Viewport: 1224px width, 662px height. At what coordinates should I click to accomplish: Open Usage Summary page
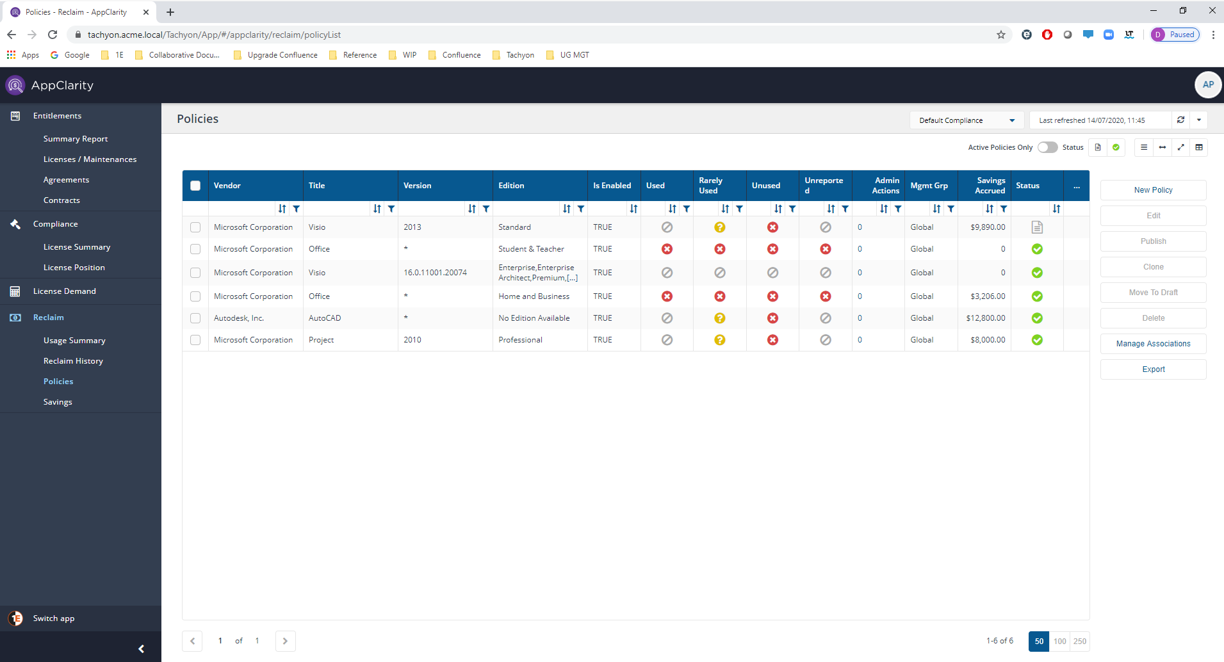pyautogui.click(x=74, y=341)
